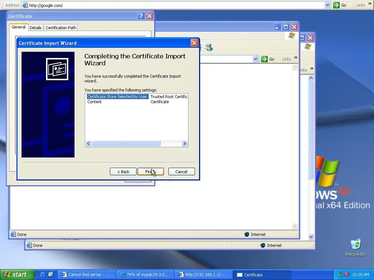Switch to Certificate taskbar button

(x=262, y=275)
